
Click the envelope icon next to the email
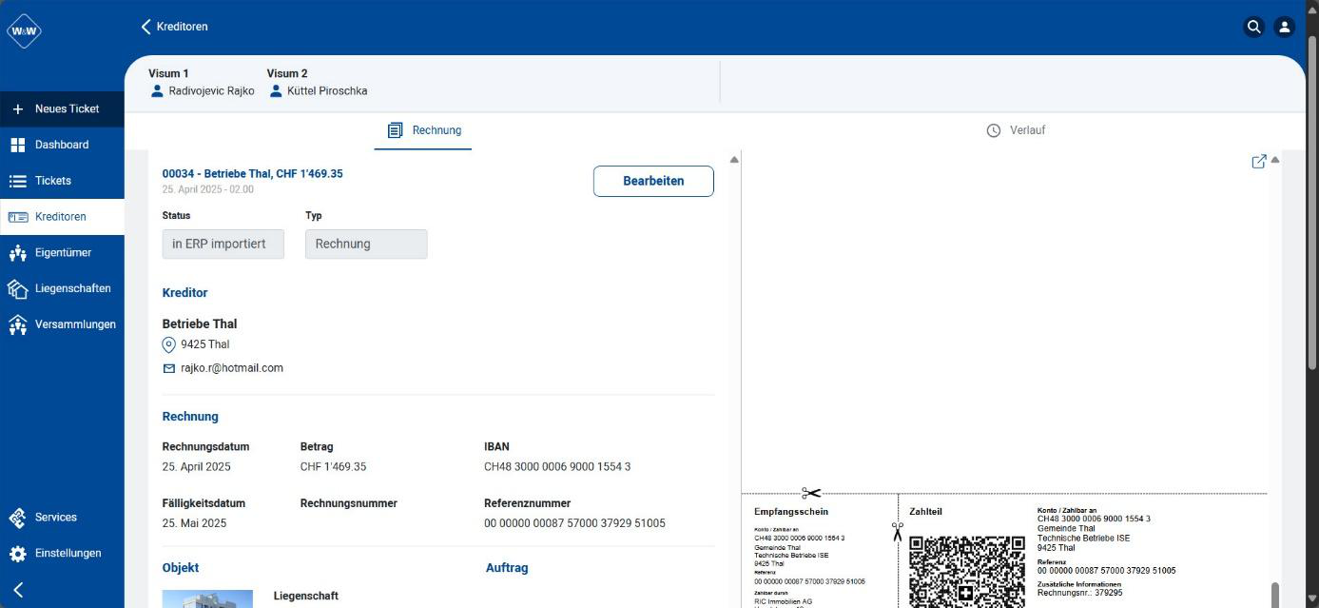pos(169,368)
